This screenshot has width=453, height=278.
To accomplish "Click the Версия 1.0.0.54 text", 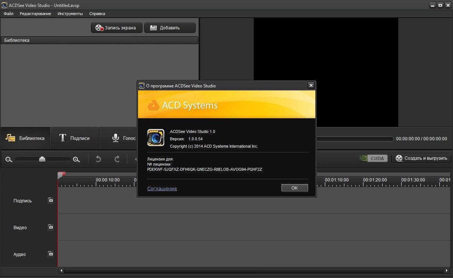I will (186, 139).
